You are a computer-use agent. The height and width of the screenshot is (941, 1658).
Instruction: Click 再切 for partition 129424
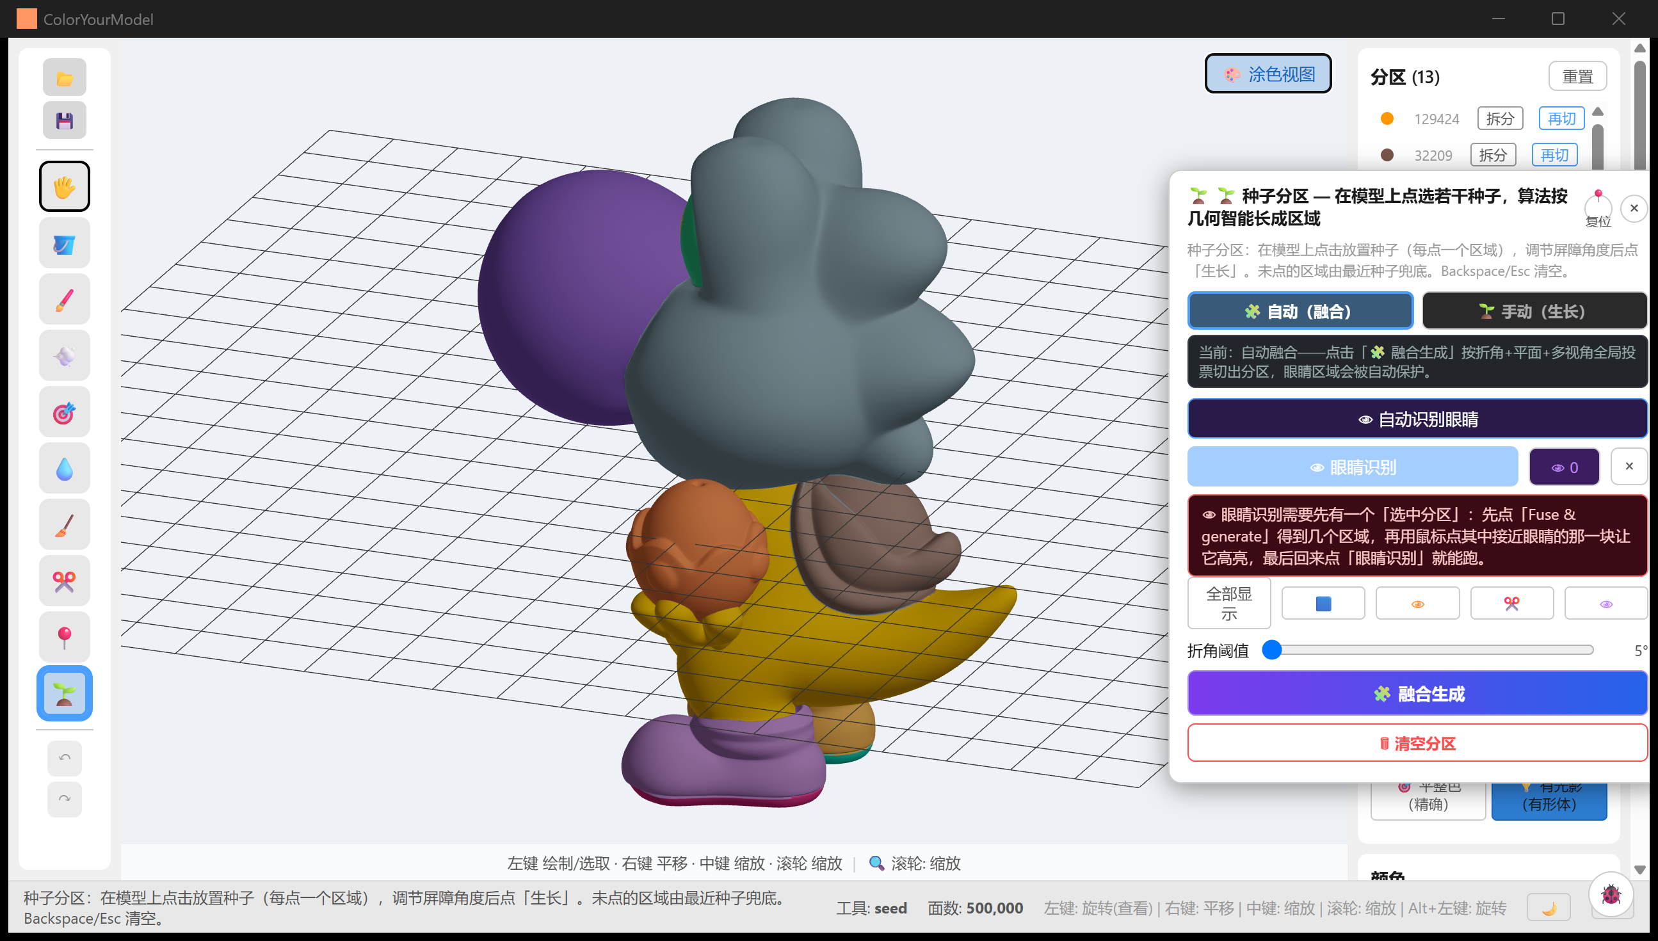tap(1562, 119)
